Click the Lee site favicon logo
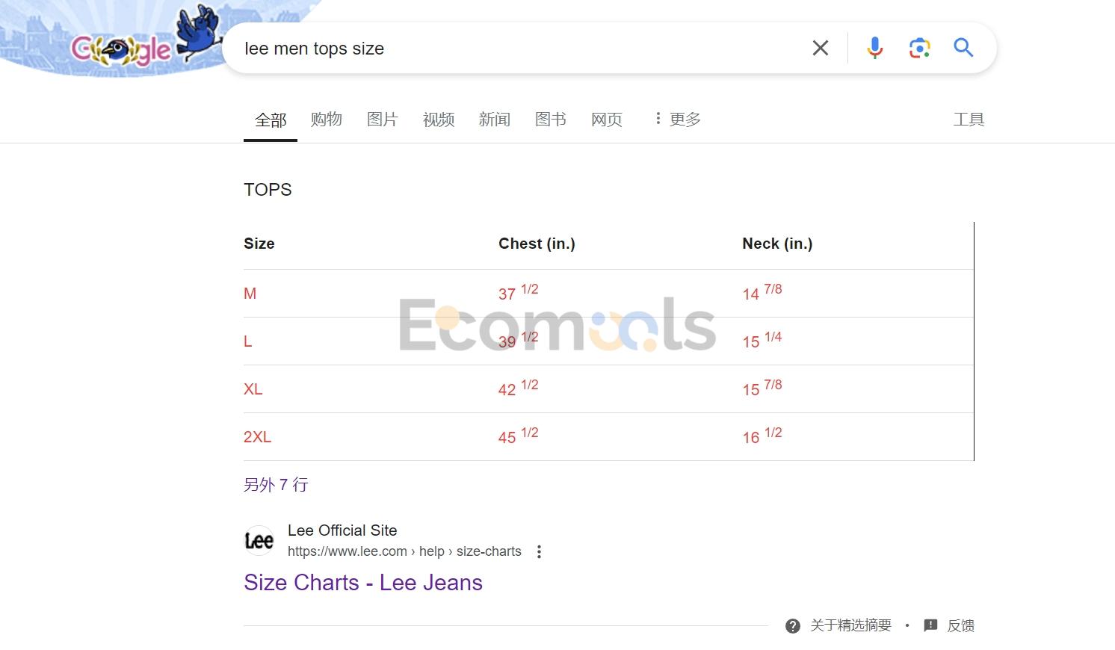 coord(259,540)
